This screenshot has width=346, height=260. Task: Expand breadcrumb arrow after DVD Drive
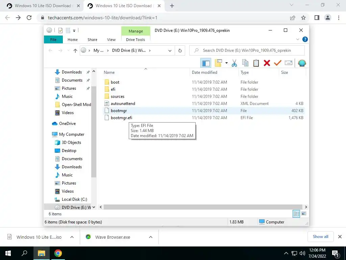tap(150, 51)
